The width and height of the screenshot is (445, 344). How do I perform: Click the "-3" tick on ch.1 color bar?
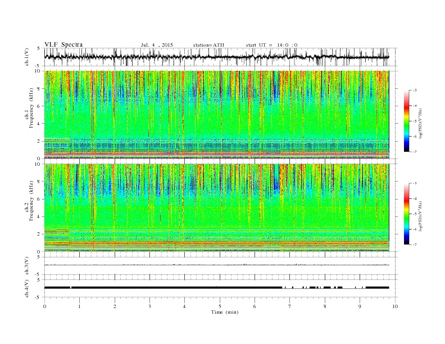click(415, 90)
